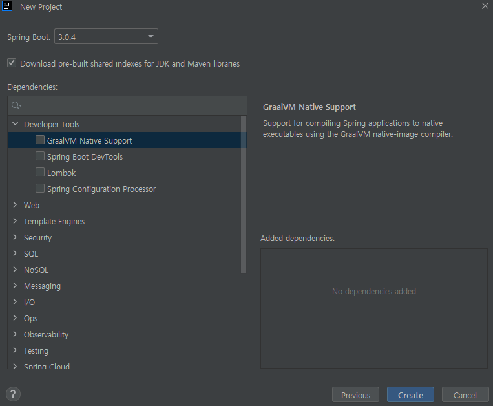Open the Spring Boot version dropdown
The image size is (493, 406).
[x=106, y=36]
